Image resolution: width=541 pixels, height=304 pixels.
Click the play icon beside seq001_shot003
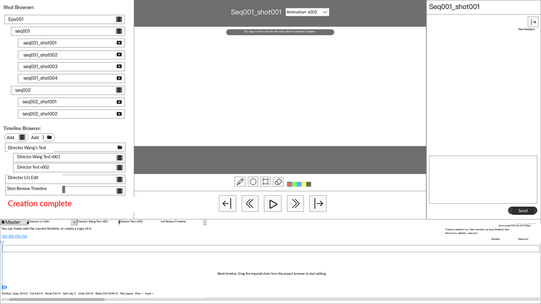119,66
